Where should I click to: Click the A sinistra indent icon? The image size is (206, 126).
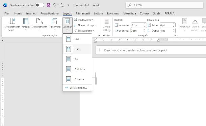pyautogui.click(x=117, y=25)
